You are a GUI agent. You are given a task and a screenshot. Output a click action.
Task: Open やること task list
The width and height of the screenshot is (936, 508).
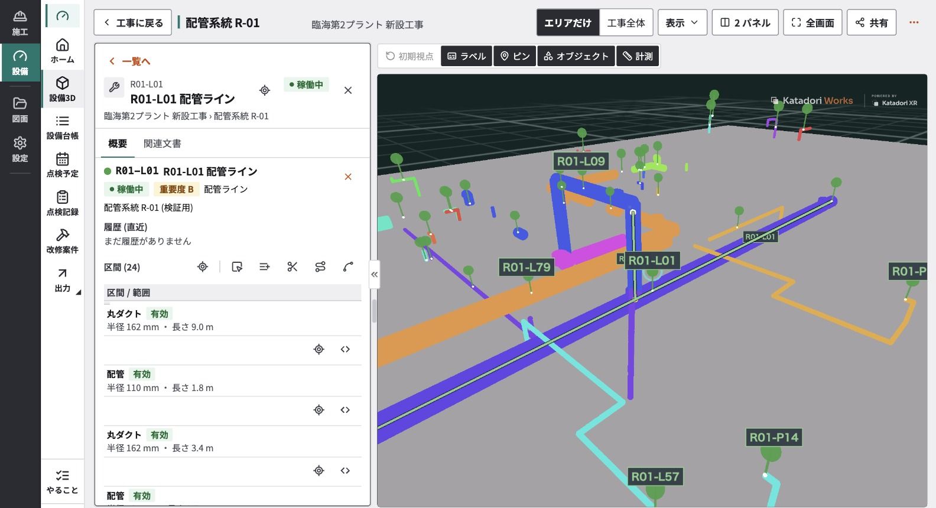click(x=63, y=482)
